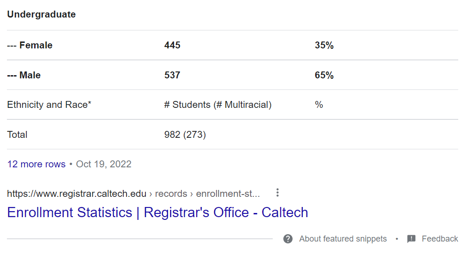Click the Feedback speech bubble icon
Image resolution: width=467 pixels, height=254 pixels.
tap(411, 239)
